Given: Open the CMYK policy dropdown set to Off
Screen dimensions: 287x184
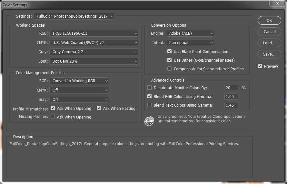Looking at the screenshot, I should (x=79, y=90).
